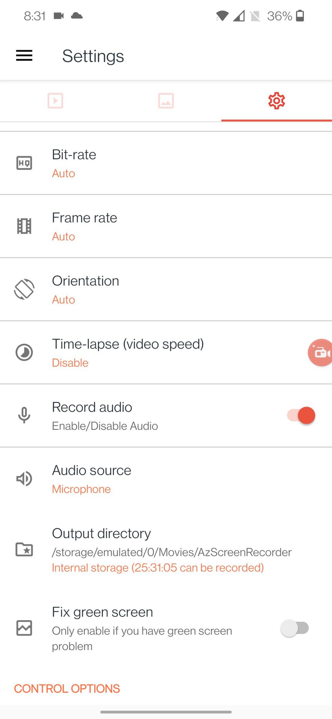
Task: Open Time-lapse (video speed) setting
Action: point(128,344)
